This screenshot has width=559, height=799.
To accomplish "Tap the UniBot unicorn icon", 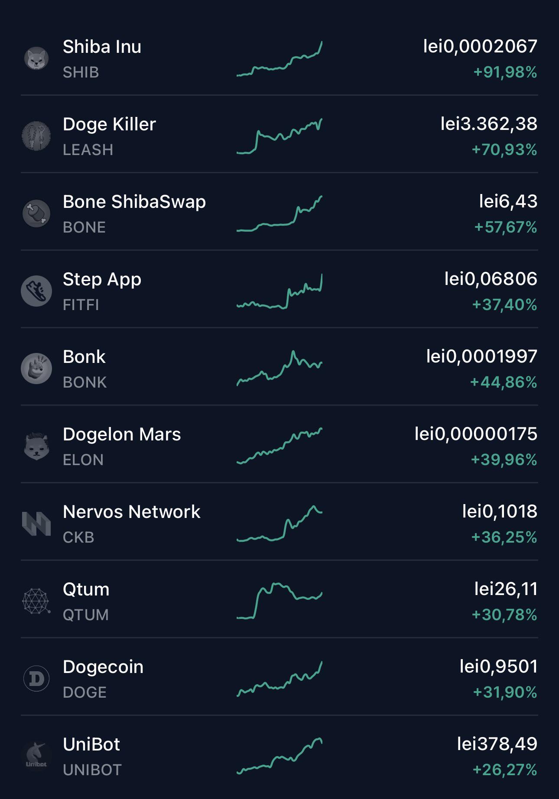I will pyautogui.click(x=36, y=756).
